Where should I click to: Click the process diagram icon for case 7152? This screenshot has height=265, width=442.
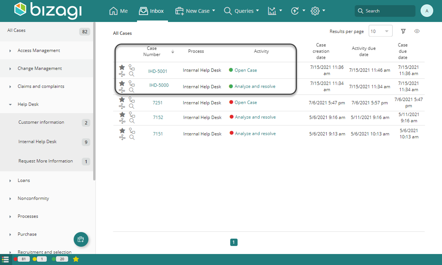(x=122, y=121)
